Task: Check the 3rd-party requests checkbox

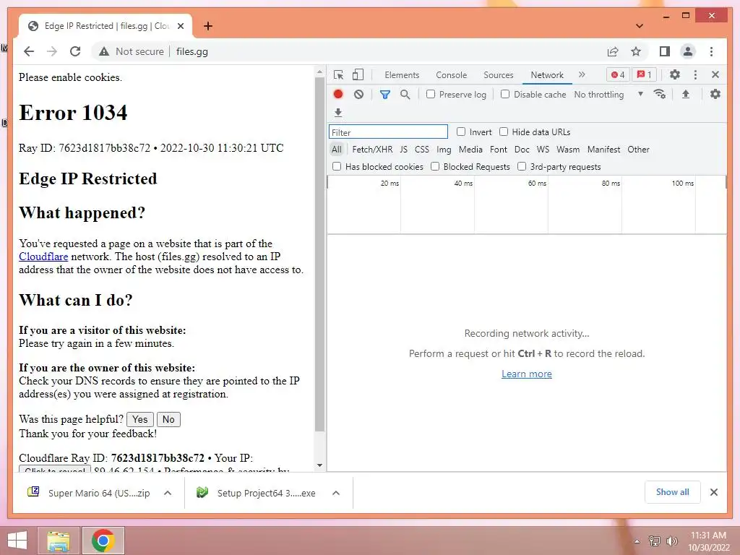Action: [x=522, y=166]
